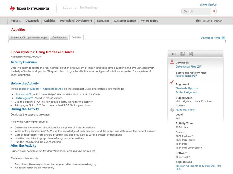
Task: Submit search with red arrow button
Action: tap(213, 11)
